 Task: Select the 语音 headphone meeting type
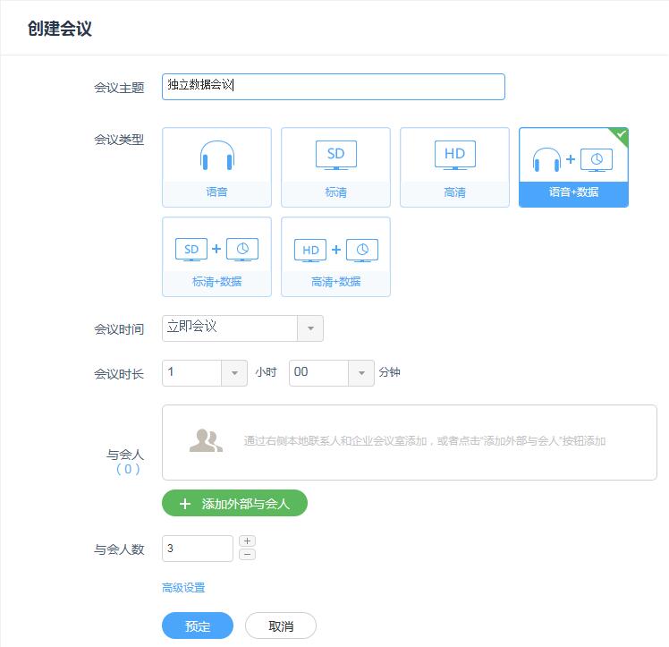click(216, 167)
